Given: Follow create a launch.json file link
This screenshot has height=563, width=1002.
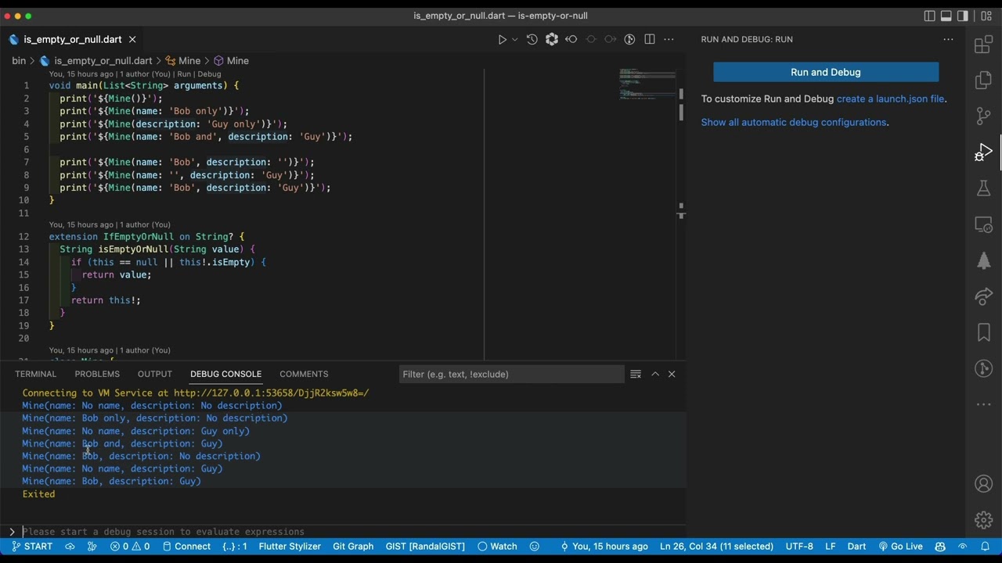Looking at the screenshot, I should click(x=890, y=99).
